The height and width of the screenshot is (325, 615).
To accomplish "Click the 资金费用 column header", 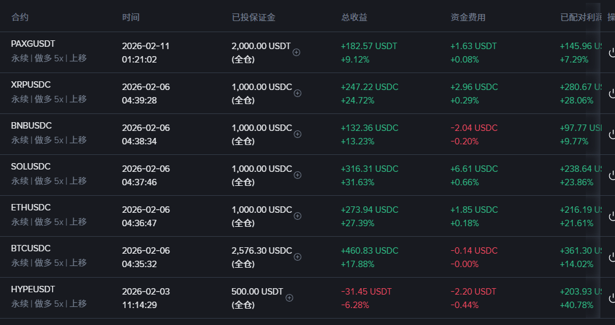I will 468,18.
